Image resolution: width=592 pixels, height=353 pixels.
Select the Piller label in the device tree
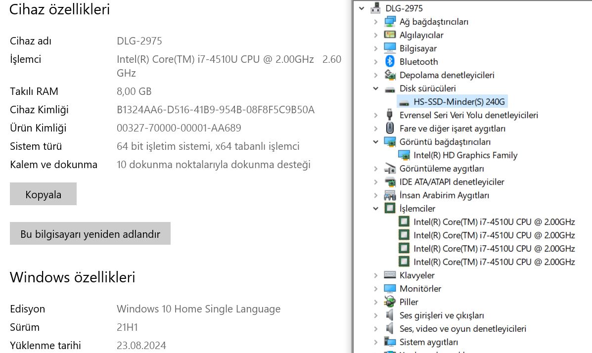pos(409,302)
